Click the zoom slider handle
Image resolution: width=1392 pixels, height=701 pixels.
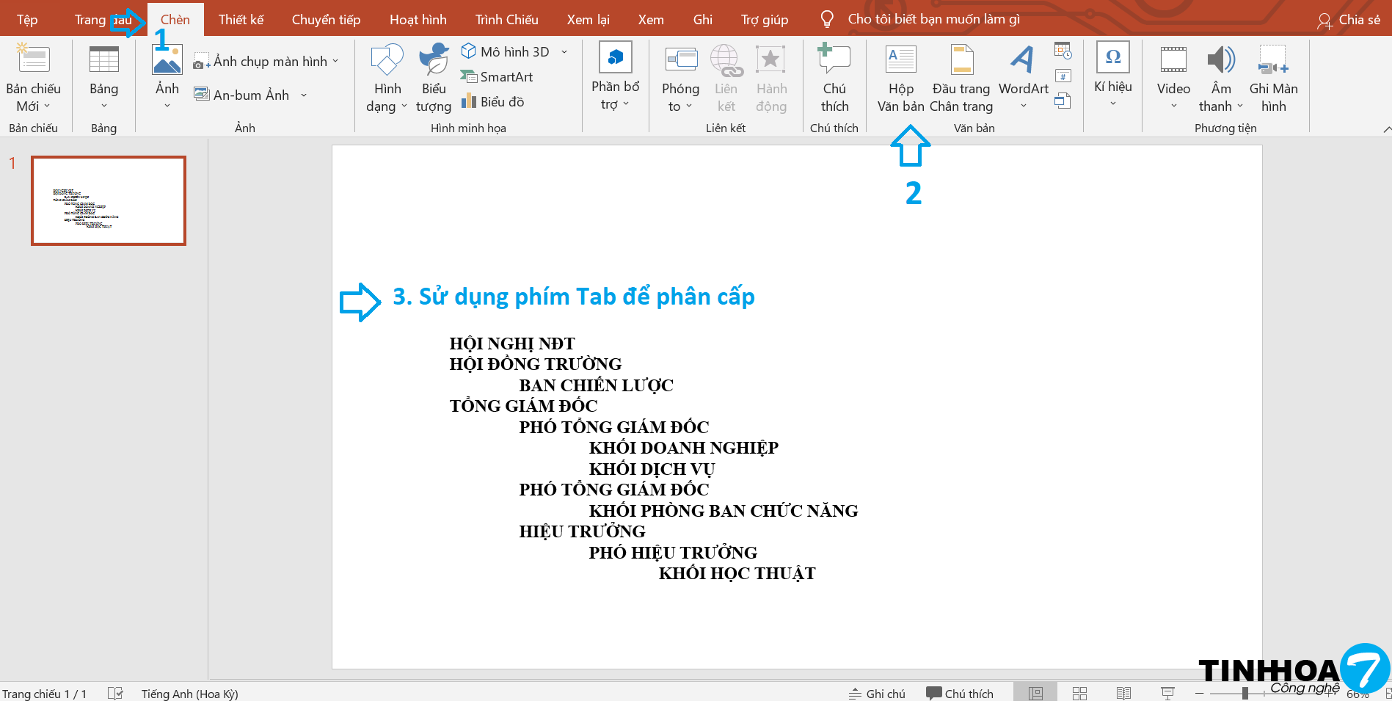[1245, 694]
